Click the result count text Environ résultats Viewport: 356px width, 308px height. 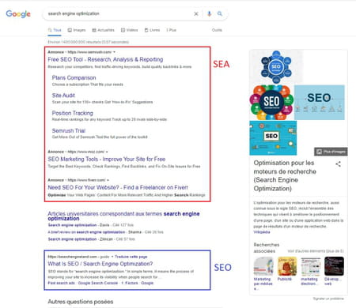(88, 42)
